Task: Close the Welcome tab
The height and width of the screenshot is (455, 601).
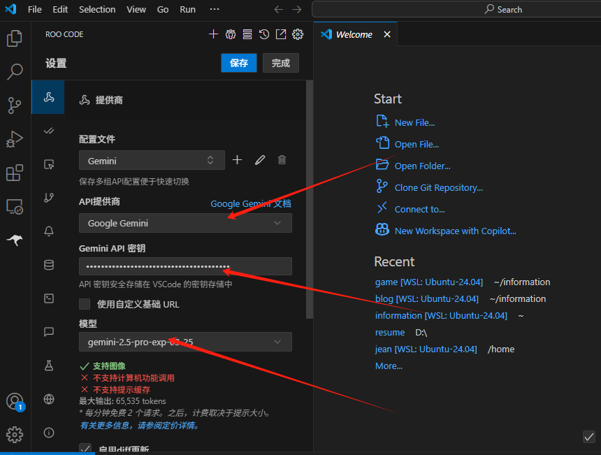Action: click(387, 34)
